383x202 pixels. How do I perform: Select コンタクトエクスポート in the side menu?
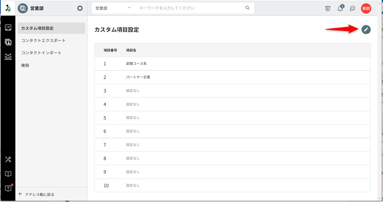[43, 40]
